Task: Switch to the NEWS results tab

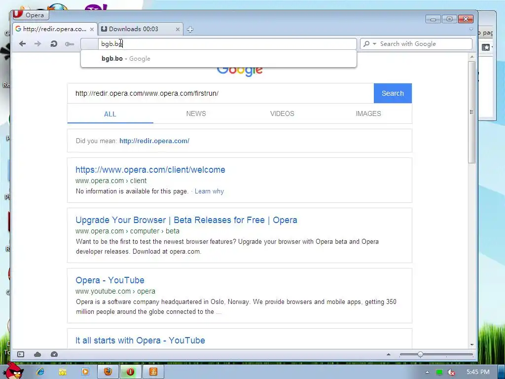Action: tap(196, 114)
